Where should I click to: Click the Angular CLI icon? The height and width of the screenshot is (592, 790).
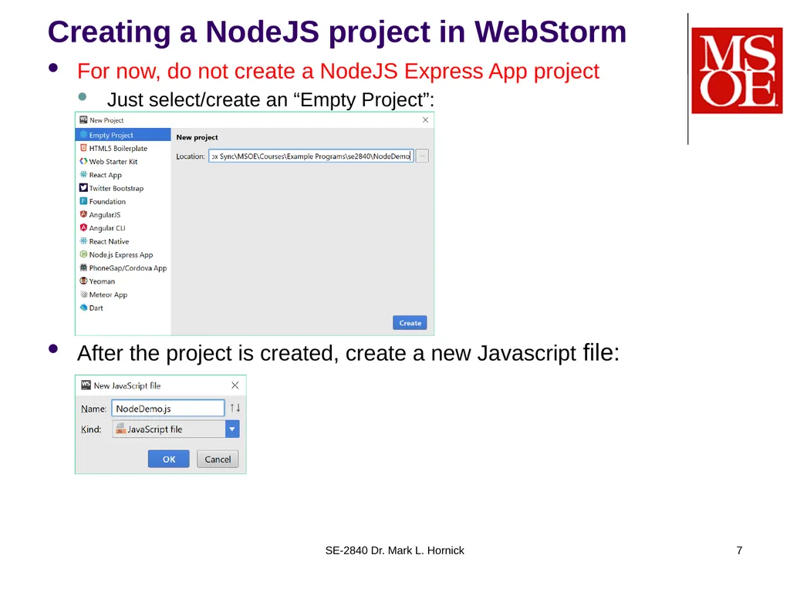83,227
